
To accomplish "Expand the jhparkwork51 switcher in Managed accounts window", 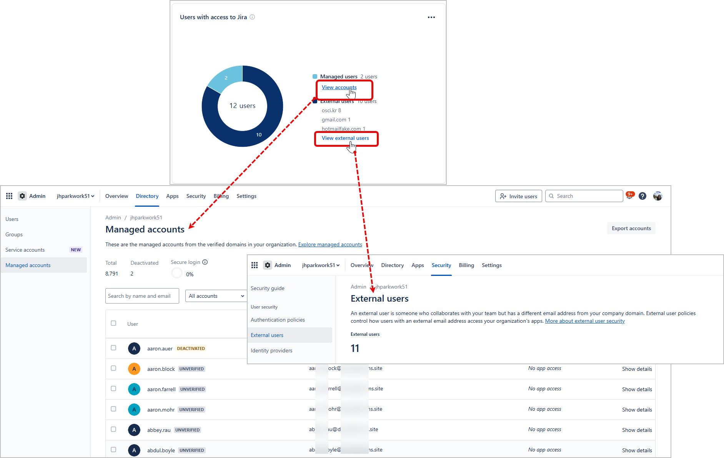I will point(75,196).
